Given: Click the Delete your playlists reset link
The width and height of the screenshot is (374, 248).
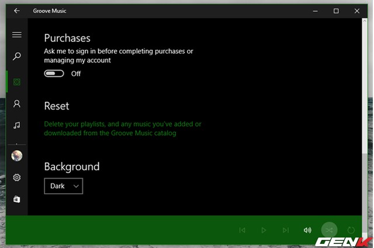Looking at the screenshot, I should click(123, 129).
